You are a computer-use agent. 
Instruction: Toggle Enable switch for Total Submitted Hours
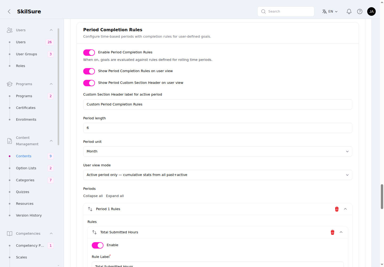pos(98,245)
